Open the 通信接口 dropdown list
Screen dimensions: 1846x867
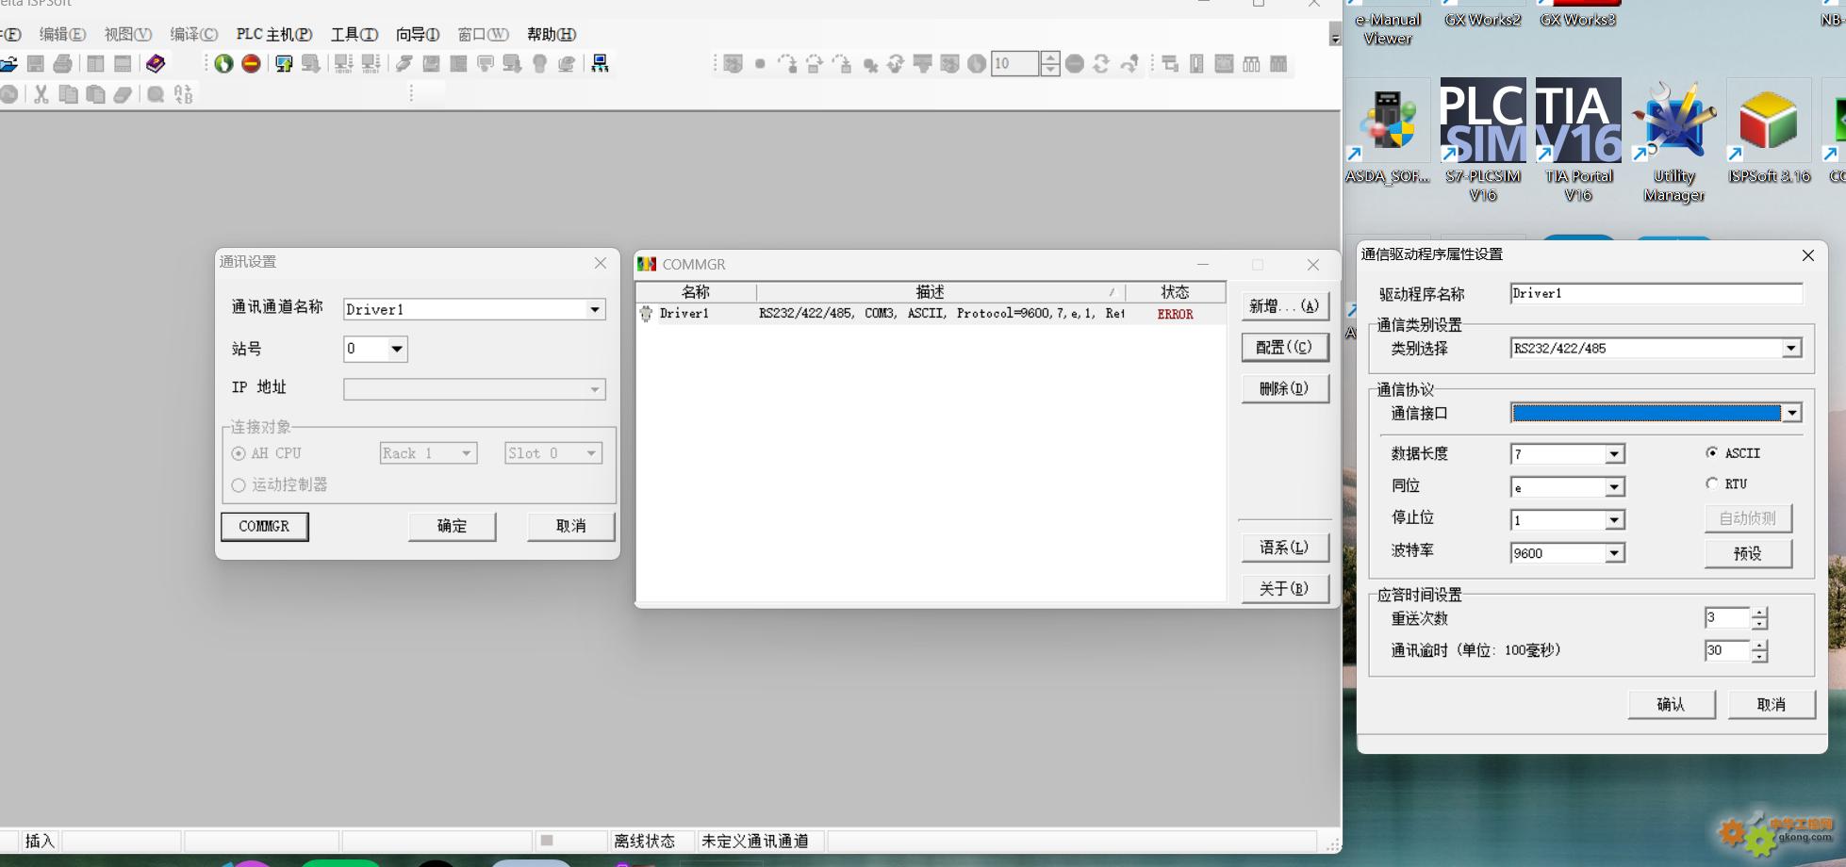coord(1791,413)
